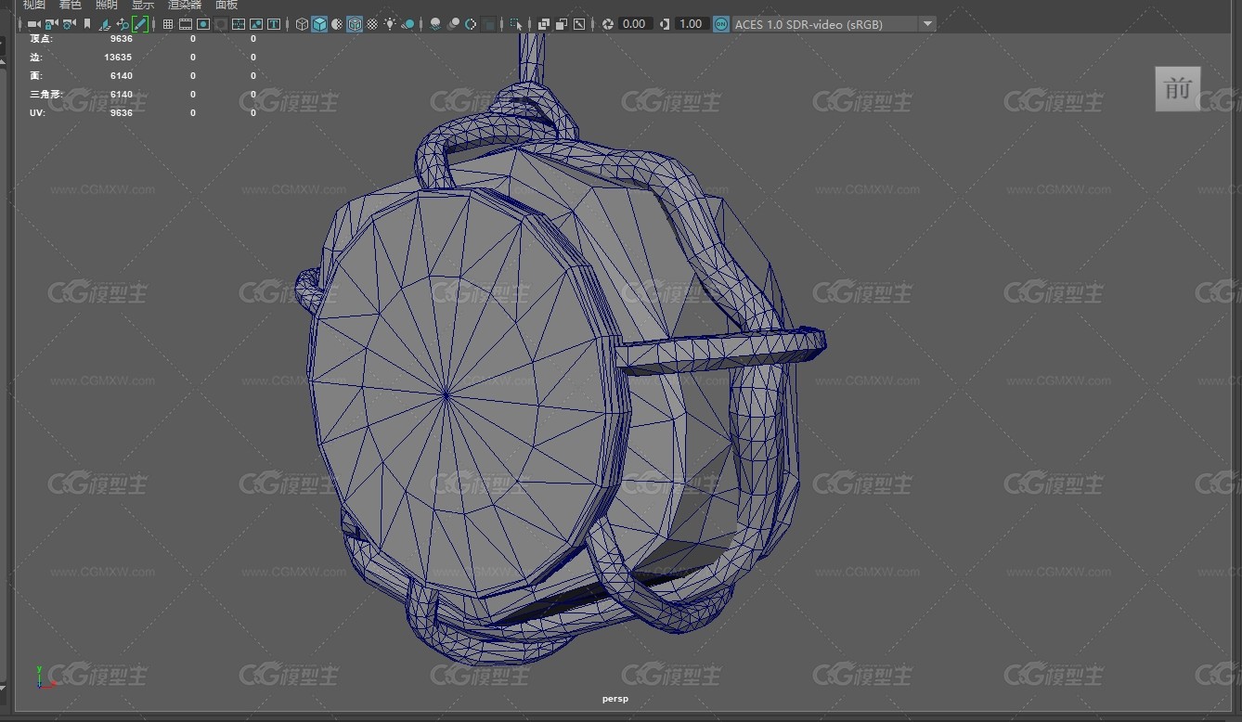This screenshot has height=722, width=1242.
Task: Click the Lock Camera icon
Action: [51, 24]
